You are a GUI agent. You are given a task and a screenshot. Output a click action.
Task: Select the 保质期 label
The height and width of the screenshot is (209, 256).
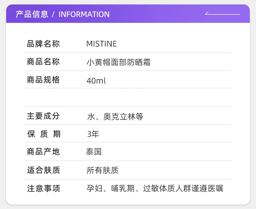tap(43, 134)
